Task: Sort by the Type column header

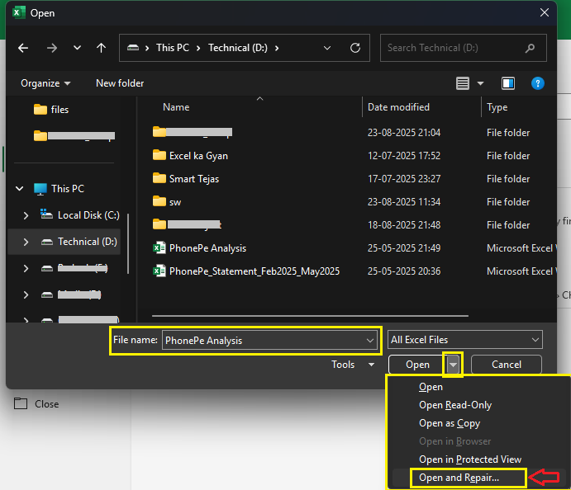Action: click(x=497, y=107)
